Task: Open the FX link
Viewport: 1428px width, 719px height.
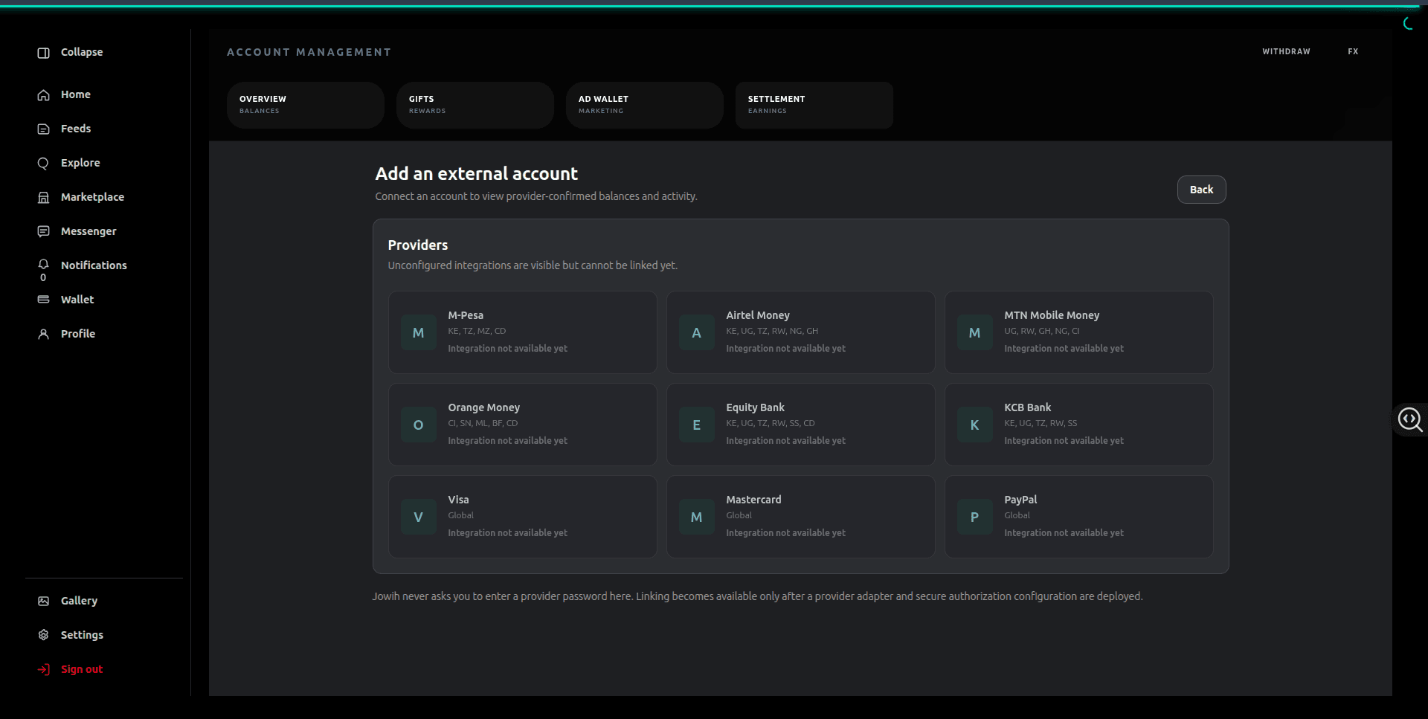Action: pyautogui.click(x=1353, y=51)
